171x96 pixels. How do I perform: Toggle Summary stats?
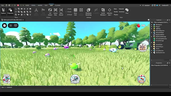click(x=122, y=12)
